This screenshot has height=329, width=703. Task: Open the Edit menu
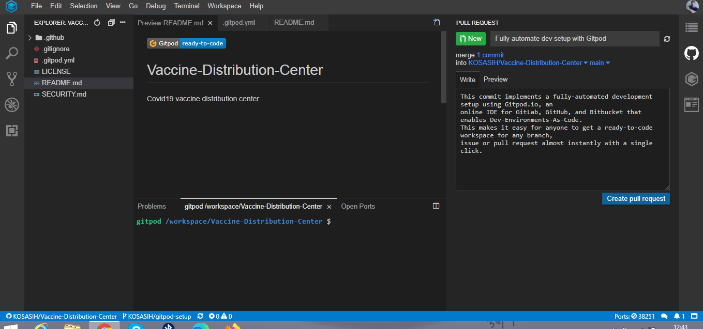[56, 6]
